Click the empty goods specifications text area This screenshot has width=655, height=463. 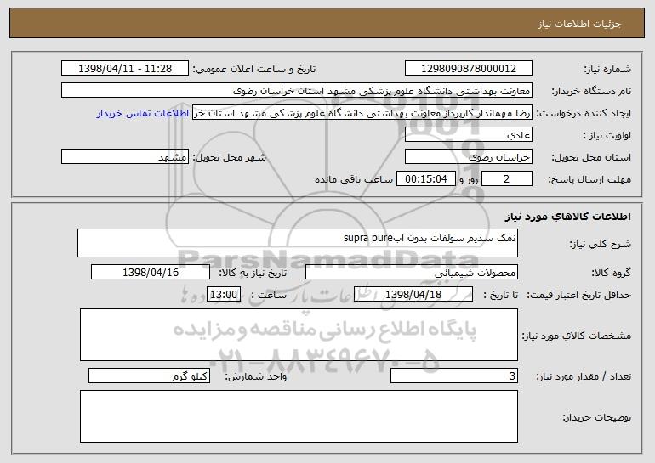point(299,335)
